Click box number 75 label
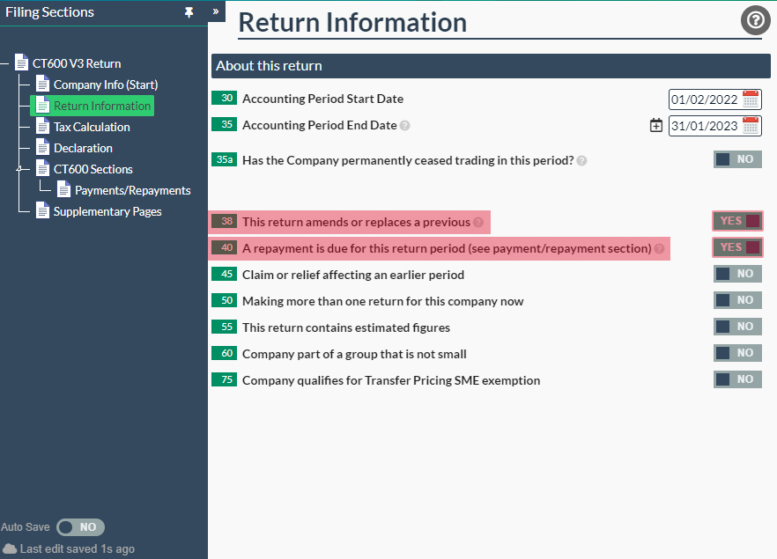Viewport: 777px width, 559px height. coord(224,379)
